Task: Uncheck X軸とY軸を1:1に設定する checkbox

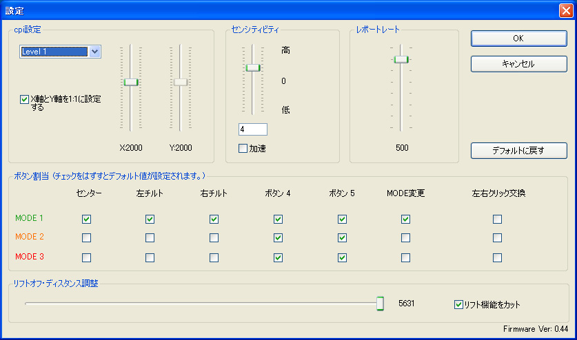Action: tap(25, 99)
